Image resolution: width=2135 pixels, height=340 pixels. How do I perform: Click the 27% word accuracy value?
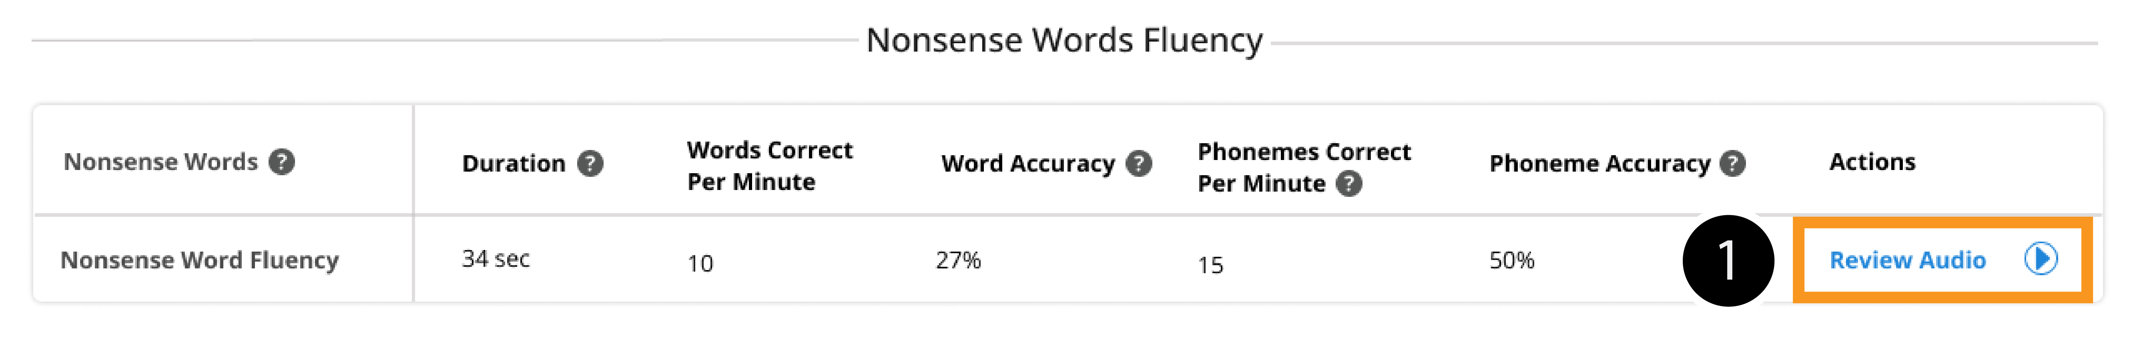(958, 260)
